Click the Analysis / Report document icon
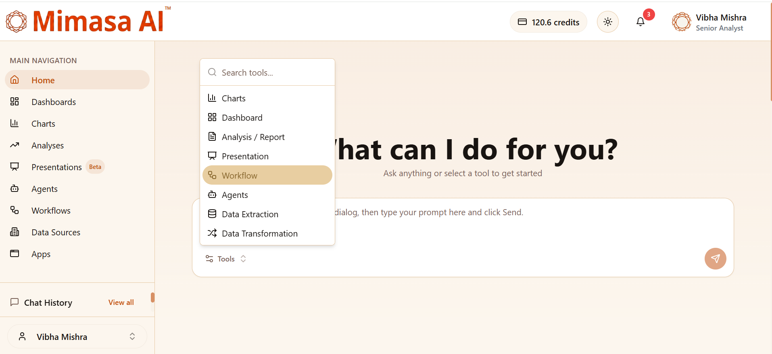The image size is (772, 354). pyautogui.click(x=212, y=136)
